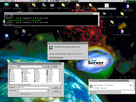
Task: Click the up-one-level folder icon
Action: tap(45, 66)
